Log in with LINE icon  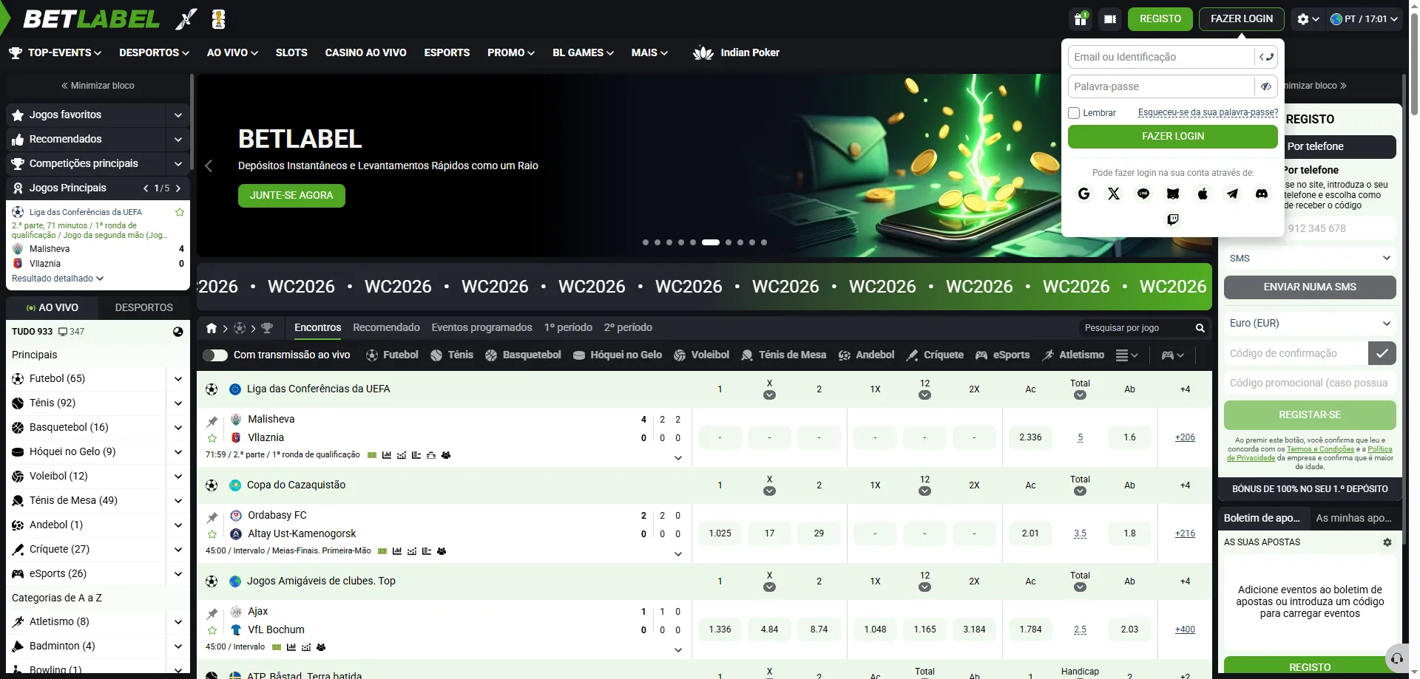tap(1143, 194)
